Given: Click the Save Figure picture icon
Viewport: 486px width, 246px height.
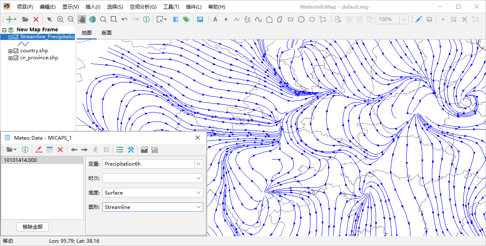Looking at the screenshot, I should click(200, 19).
